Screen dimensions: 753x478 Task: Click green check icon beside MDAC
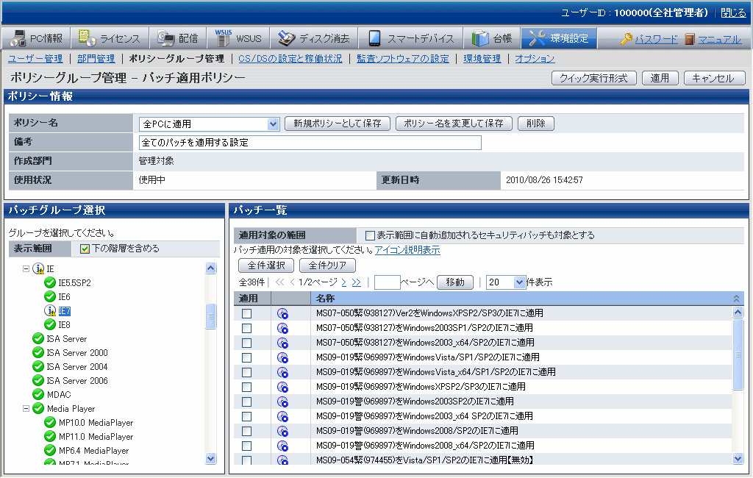pos(38,394)
